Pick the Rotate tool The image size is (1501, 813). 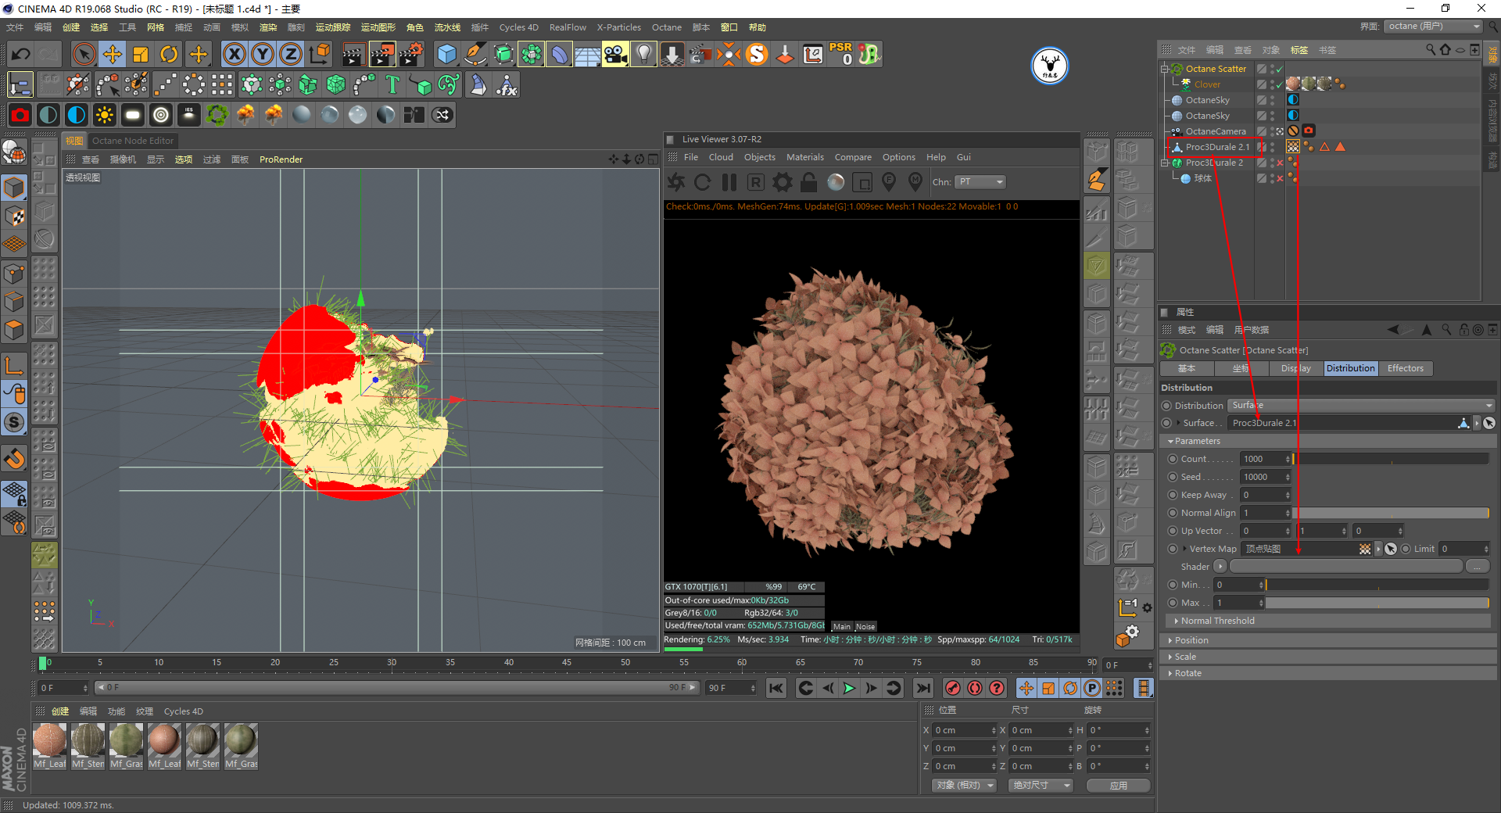point(169,54)
